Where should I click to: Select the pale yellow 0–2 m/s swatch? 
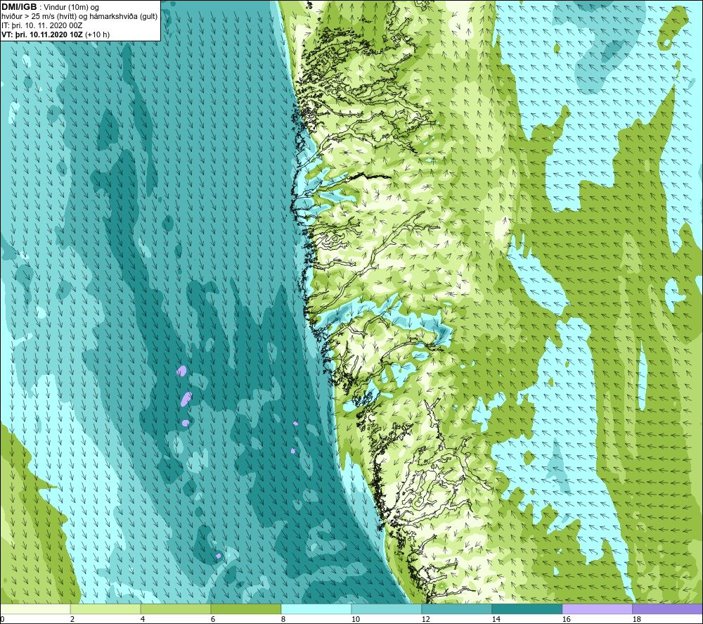35,609
